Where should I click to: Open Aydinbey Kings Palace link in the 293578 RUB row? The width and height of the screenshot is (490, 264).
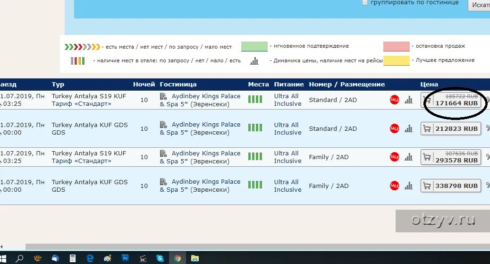tap(200, 157)
